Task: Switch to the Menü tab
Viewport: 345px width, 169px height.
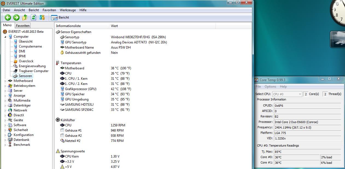Action: (7, 25)
